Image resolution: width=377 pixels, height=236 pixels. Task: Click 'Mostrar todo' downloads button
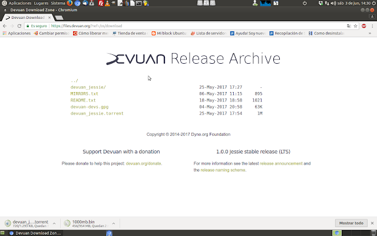351,223
